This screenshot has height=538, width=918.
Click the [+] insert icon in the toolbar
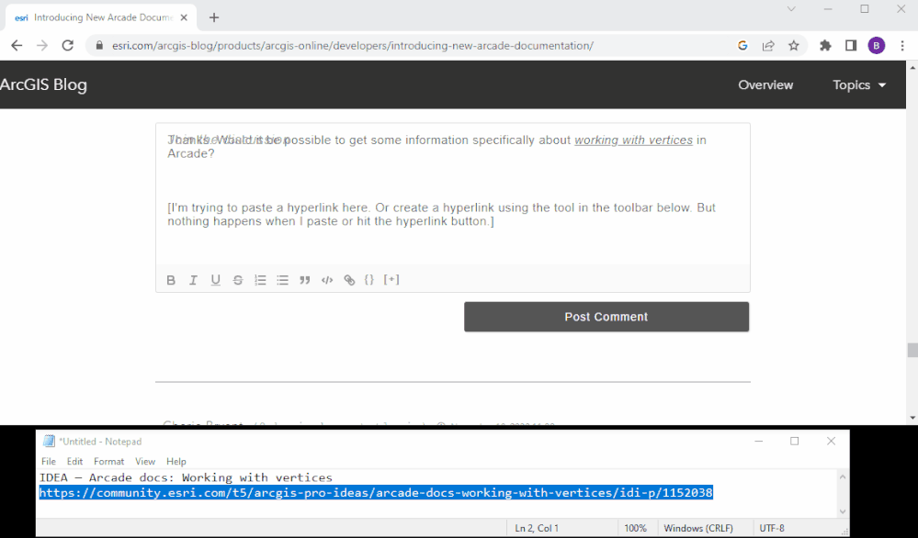391,280
